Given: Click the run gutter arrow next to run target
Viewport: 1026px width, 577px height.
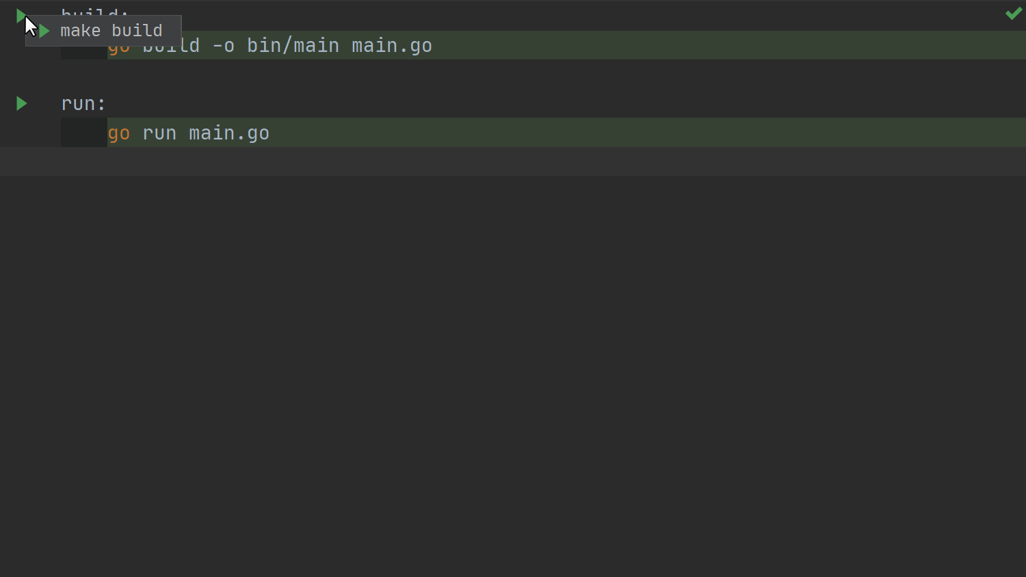Looking at the screenshot, I should (x=22, y=103).
